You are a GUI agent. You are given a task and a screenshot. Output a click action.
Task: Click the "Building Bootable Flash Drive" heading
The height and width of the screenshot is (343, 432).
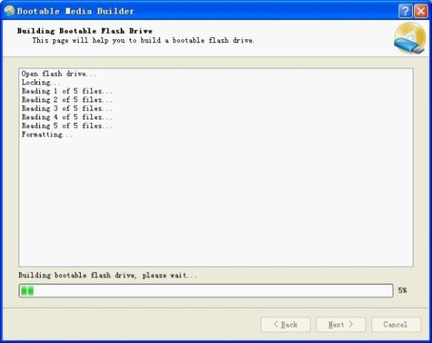click(84, 31)
